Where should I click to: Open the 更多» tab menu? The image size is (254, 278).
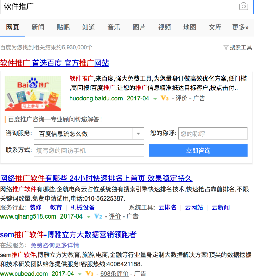(240, 27)
